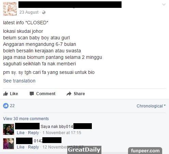The width and height of the screenshot is (169, 154).
Task: Like the 'Saya nak bby' comment
Action: click(x=20, y=133)
